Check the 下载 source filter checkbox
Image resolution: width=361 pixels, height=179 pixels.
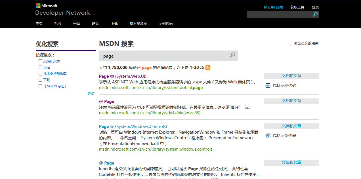40,80
